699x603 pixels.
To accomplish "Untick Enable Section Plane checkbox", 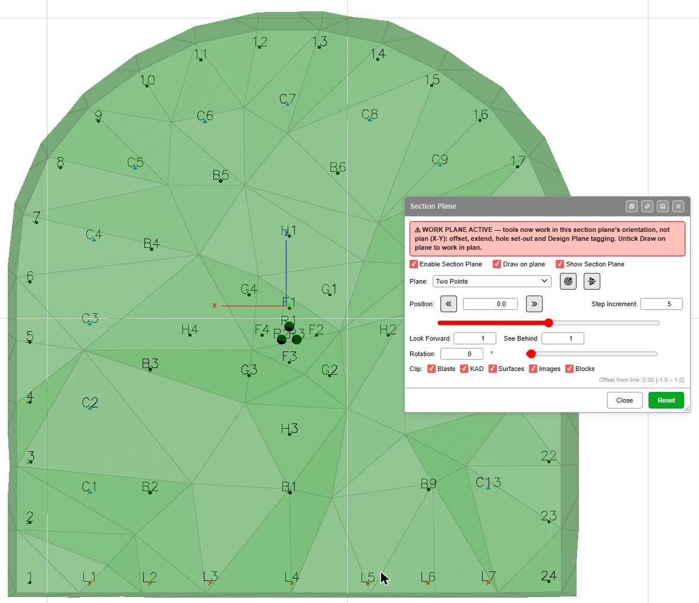I will (x=414, y=264).
